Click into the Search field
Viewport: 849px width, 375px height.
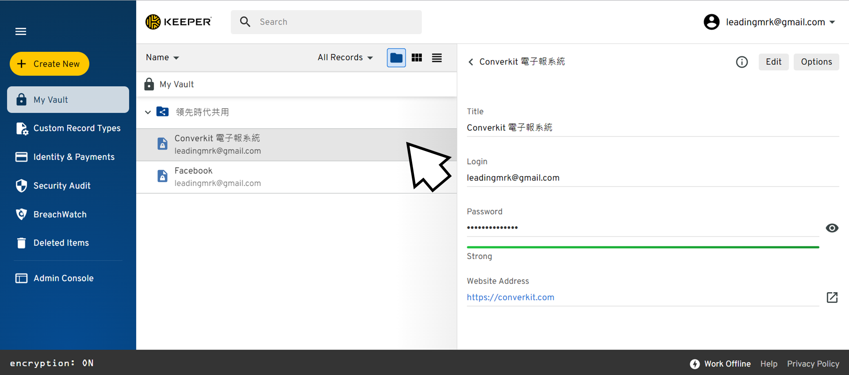[326, 22]
